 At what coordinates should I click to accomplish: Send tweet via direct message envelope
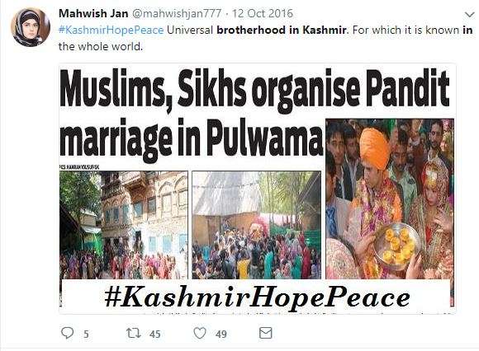(x=265, y=333)
